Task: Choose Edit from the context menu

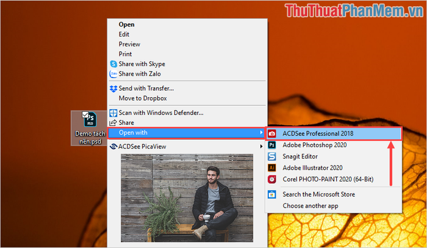Action: (x=187, y=34)
